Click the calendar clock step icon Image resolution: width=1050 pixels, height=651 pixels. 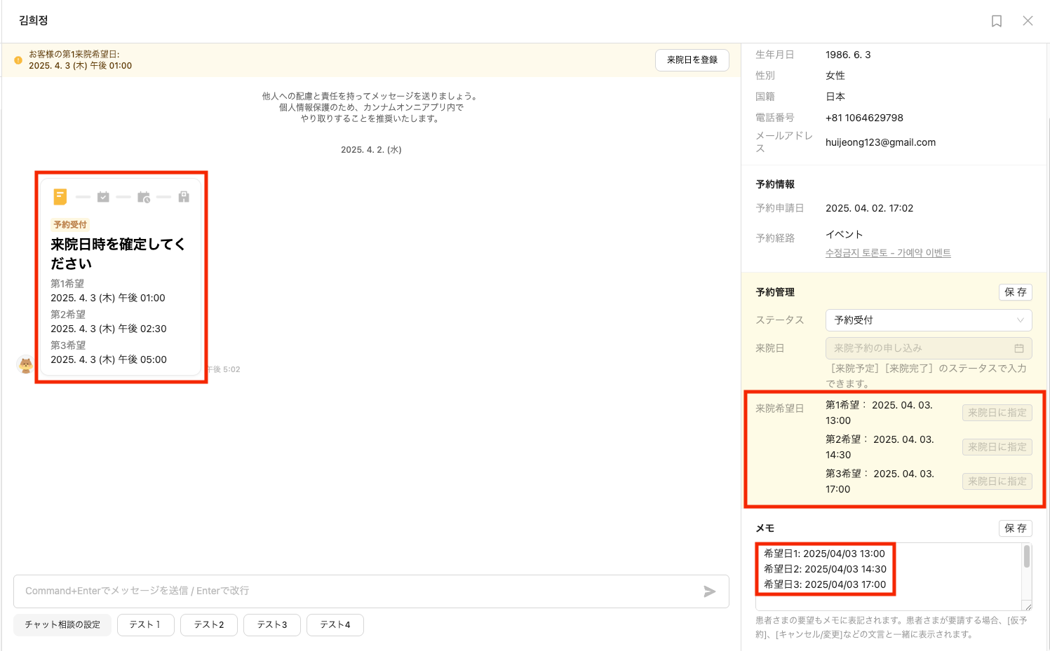tap(144, 197)
